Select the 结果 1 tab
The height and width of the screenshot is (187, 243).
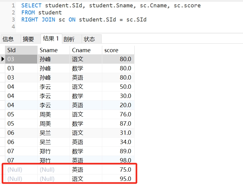click(x=51, y=39)
